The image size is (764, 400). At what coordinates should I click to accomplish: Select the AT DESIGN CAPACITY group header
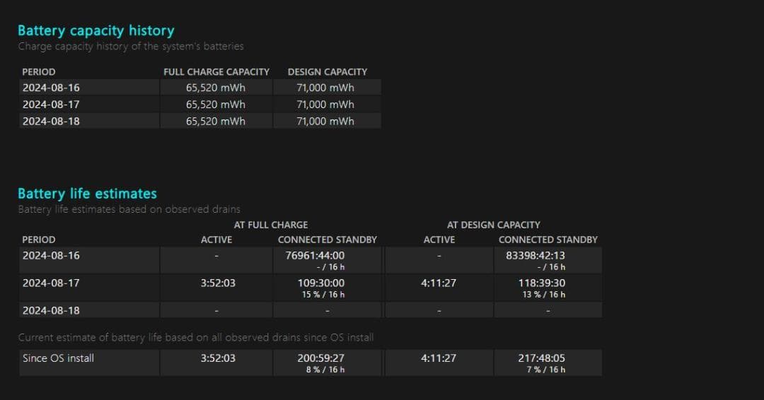[x=493, y=225]
